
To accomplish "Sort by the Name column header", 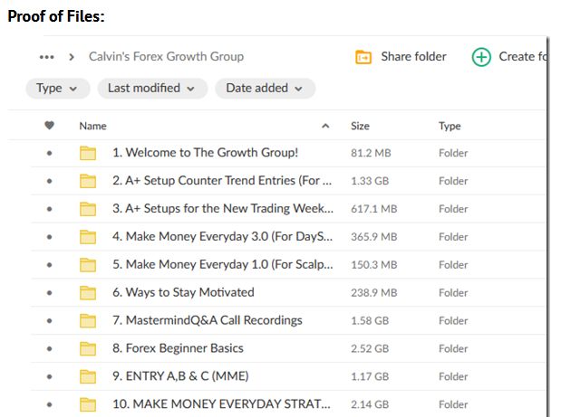I will coord(93,126).
